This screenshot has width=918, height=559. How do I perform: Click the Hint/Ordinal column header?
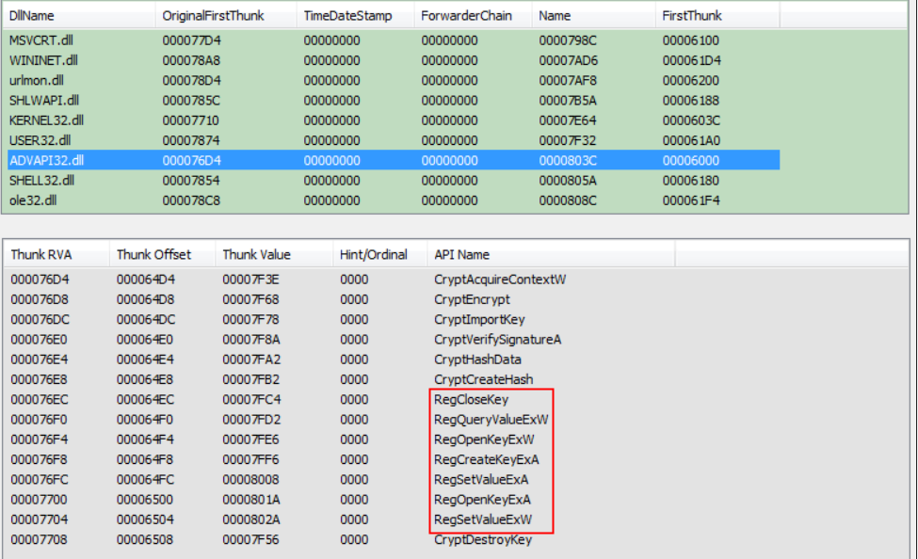click(x=380, y=255)
